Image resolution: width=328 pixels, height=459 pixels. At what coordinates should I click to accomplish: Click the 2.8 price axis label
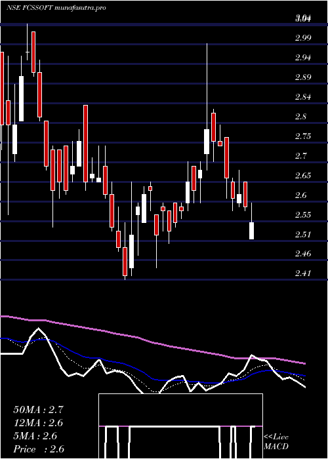click(300, 117)
